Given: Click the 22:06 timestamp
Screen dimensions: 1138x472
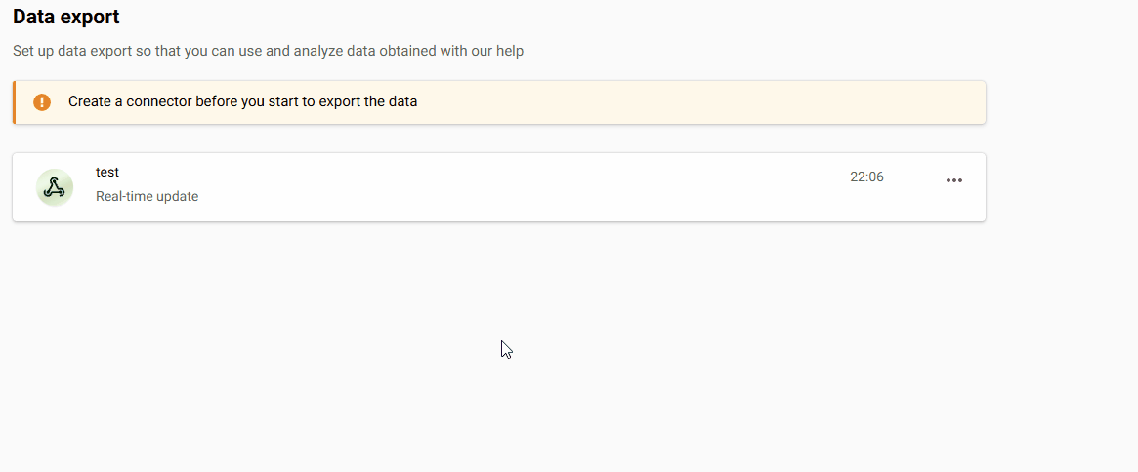Looking at the screenshot, I should click(866, 177).
